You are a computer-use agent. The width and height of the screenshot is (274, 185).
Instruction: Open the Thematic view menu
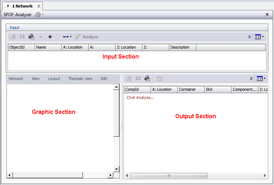[80, 79]
